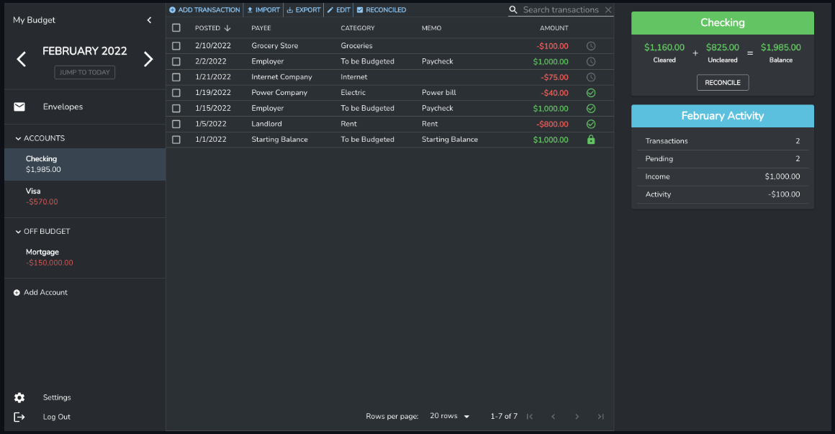
Task: Click Add Transaction in toolbar
Action: pyautogui.click(x=204, y=9)
